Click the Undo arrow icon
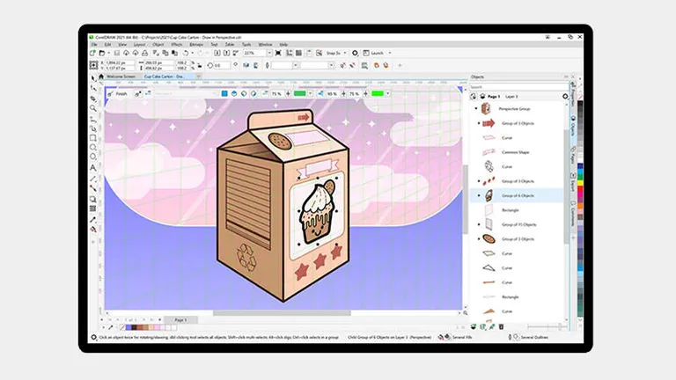 coord(187,54)
